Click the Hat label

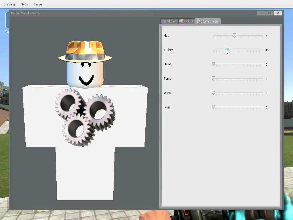click(166, 36)
